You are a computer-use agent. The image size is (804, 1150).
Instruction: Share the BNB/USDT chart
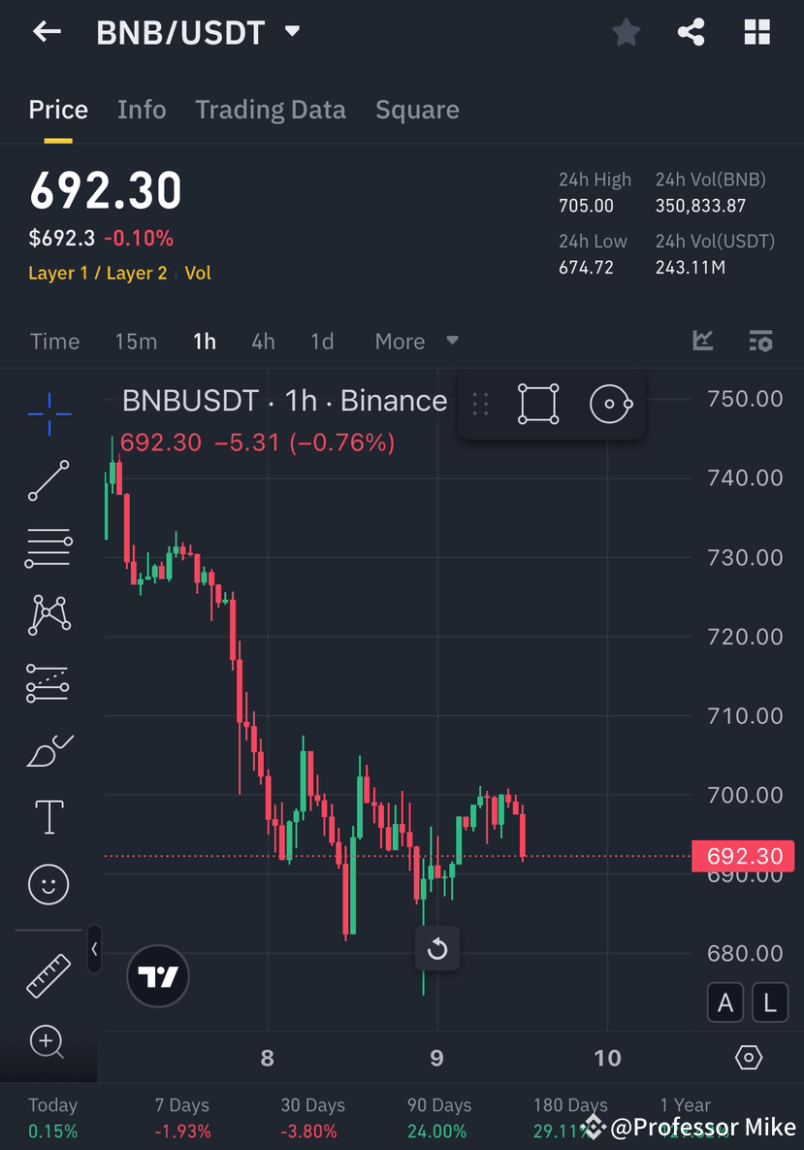point(691,31)
